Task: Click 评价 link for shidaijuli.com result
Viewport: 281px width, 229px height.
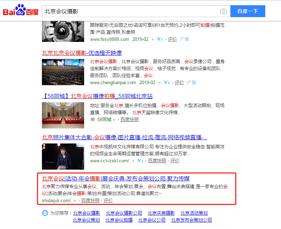Action: [x=108, y=200]
